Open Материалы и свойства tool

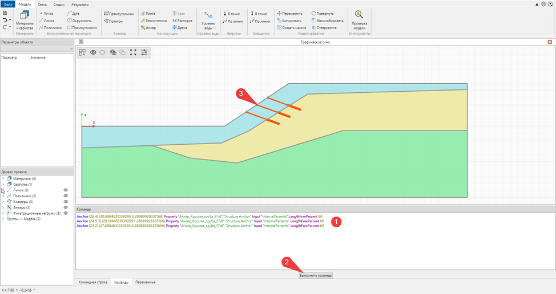coord(25,19)
